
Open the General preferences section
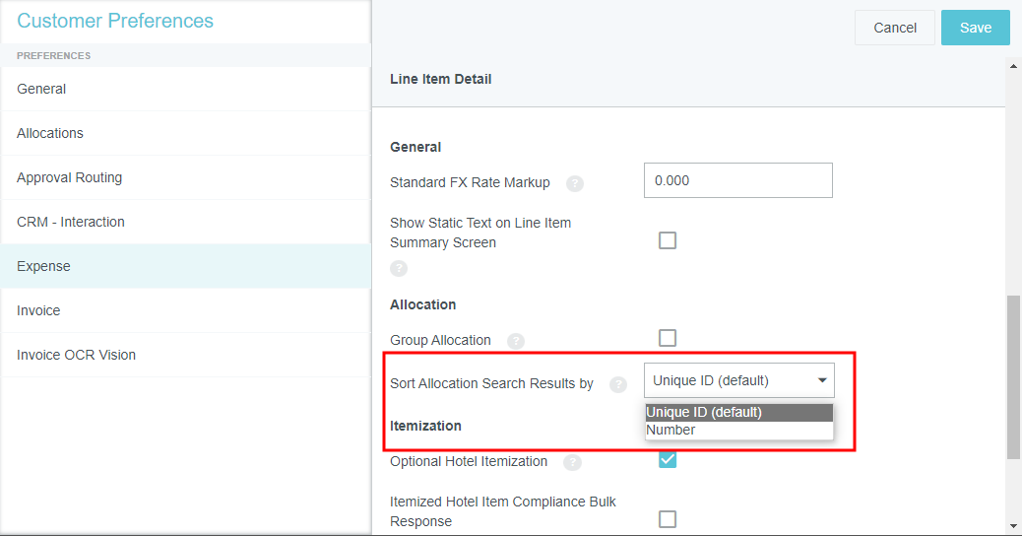click(x=41, y=89)
